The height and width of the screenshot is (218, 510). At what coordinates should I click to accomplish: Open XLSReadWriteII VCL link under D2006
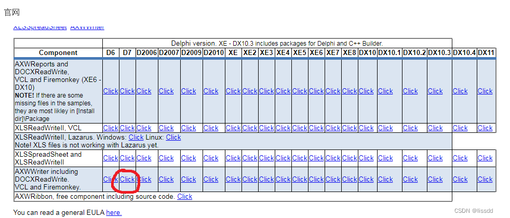point(144,128)
